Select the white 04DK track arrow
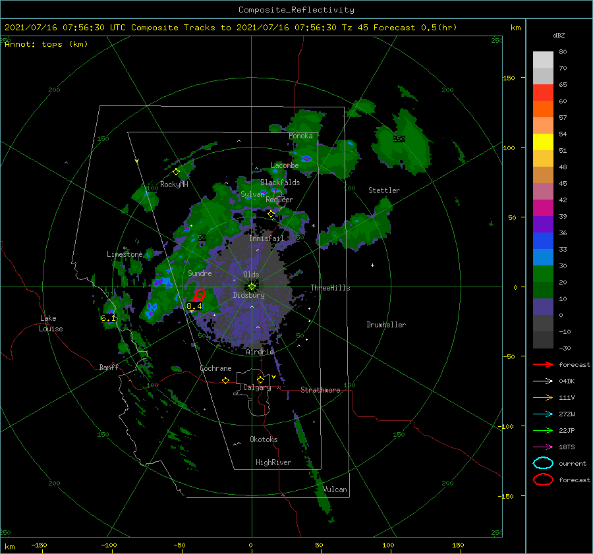The width and height of the screenshot is (593, 554). point(543,381)
